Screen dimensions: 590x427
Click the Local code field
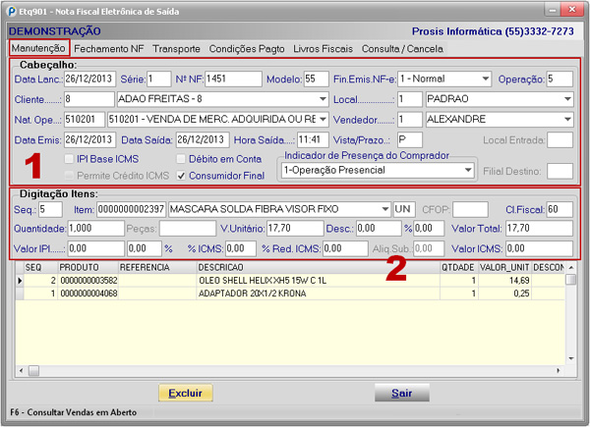[x=410, y=99]
